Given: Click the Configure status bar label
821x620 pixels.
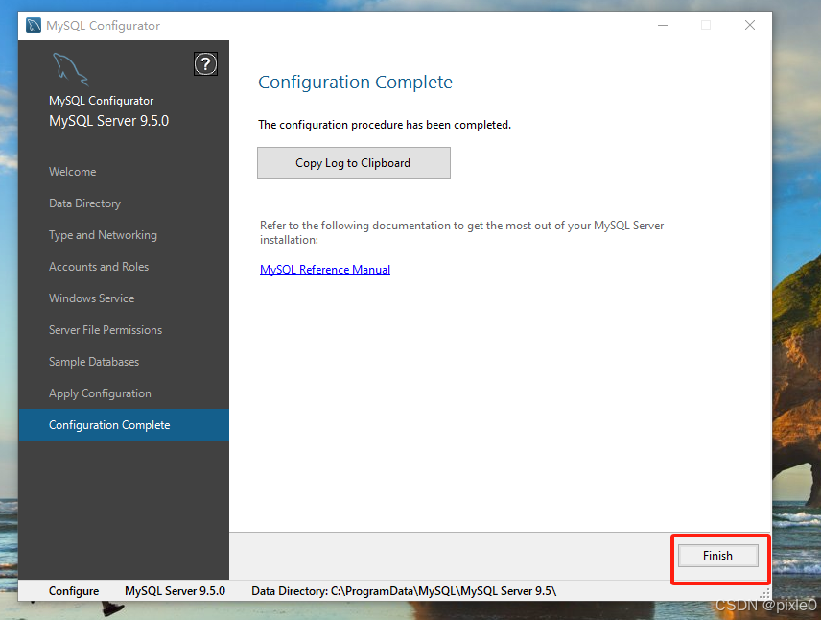Looking at the screenshot, I should pyautogui.click(x=74, y=591).
